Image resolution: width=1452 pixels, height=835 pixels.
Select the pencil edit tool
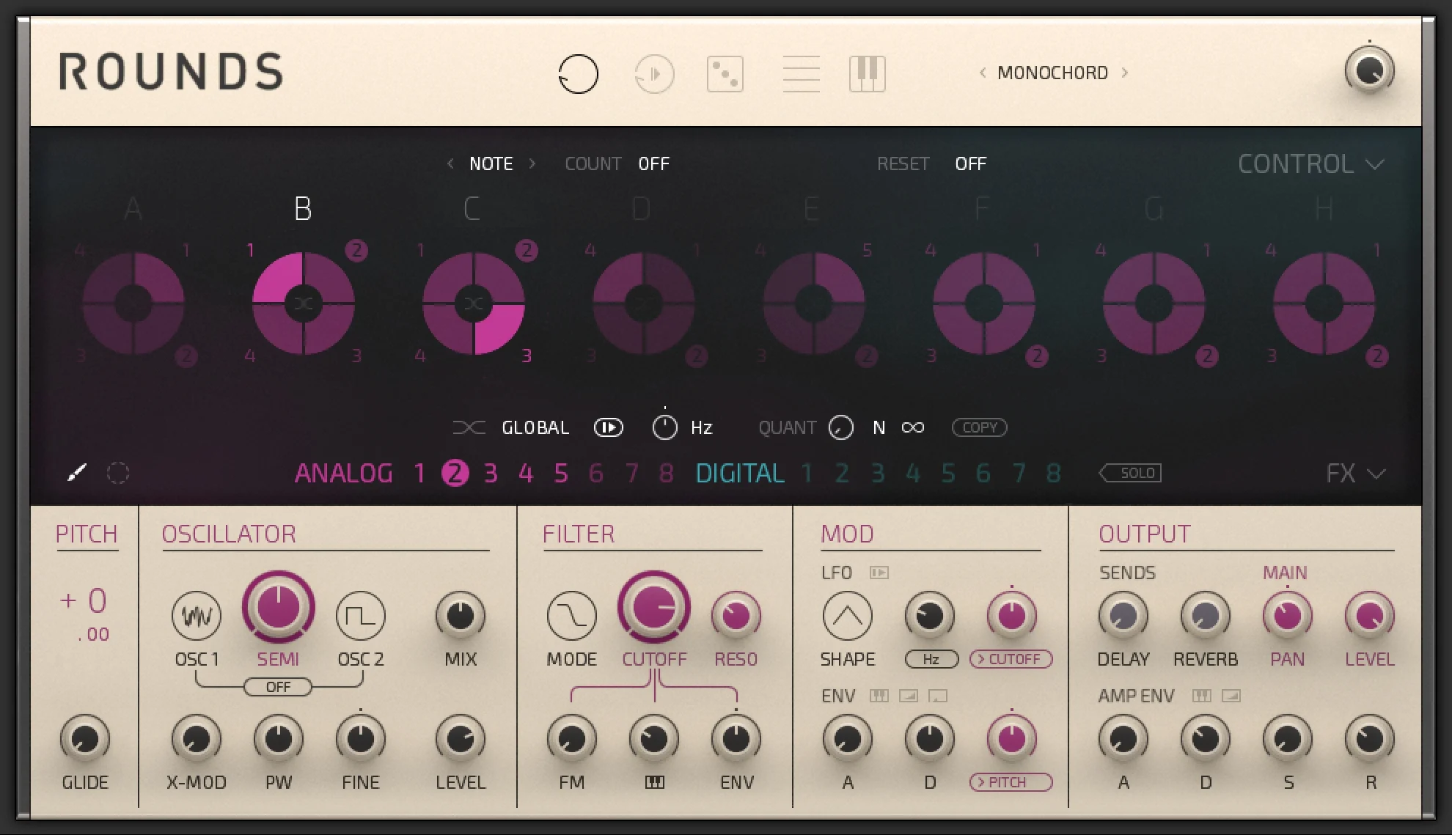77,473
